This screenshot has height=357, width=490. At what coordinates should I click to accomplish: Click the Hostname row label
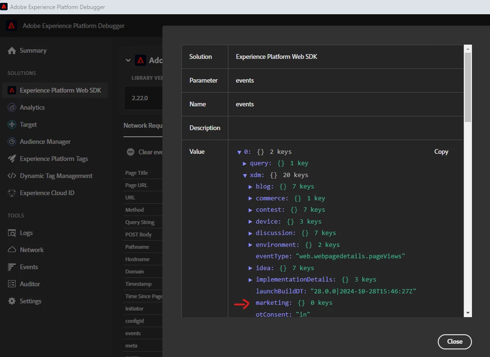click(137, 259)
